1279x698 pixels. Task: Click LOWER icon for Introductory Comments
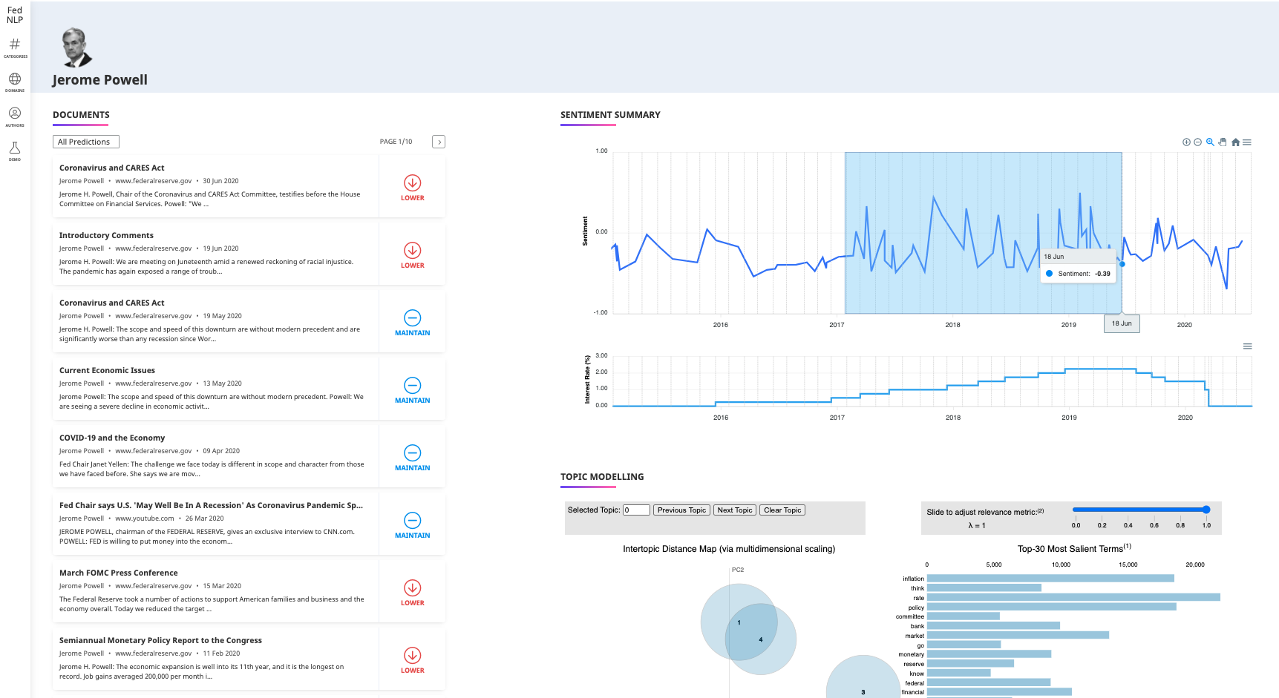(x=413, y=250)
